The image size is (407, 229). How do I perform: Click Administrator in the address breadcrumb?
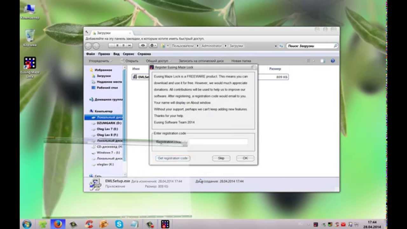pyautogui.click(x=211, y=46)
